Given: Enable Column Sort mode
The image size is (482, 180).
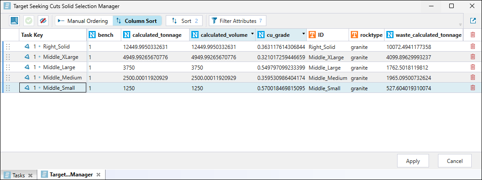Looking at the screenshot, I should click(x=137, y=21).
